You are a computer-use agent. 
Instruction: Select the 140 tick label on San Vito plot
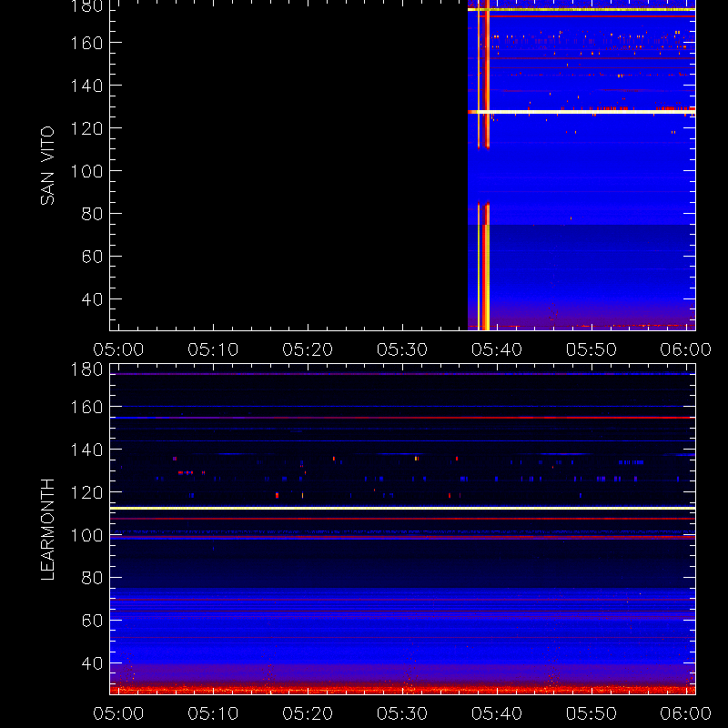(x=86, y=86)
